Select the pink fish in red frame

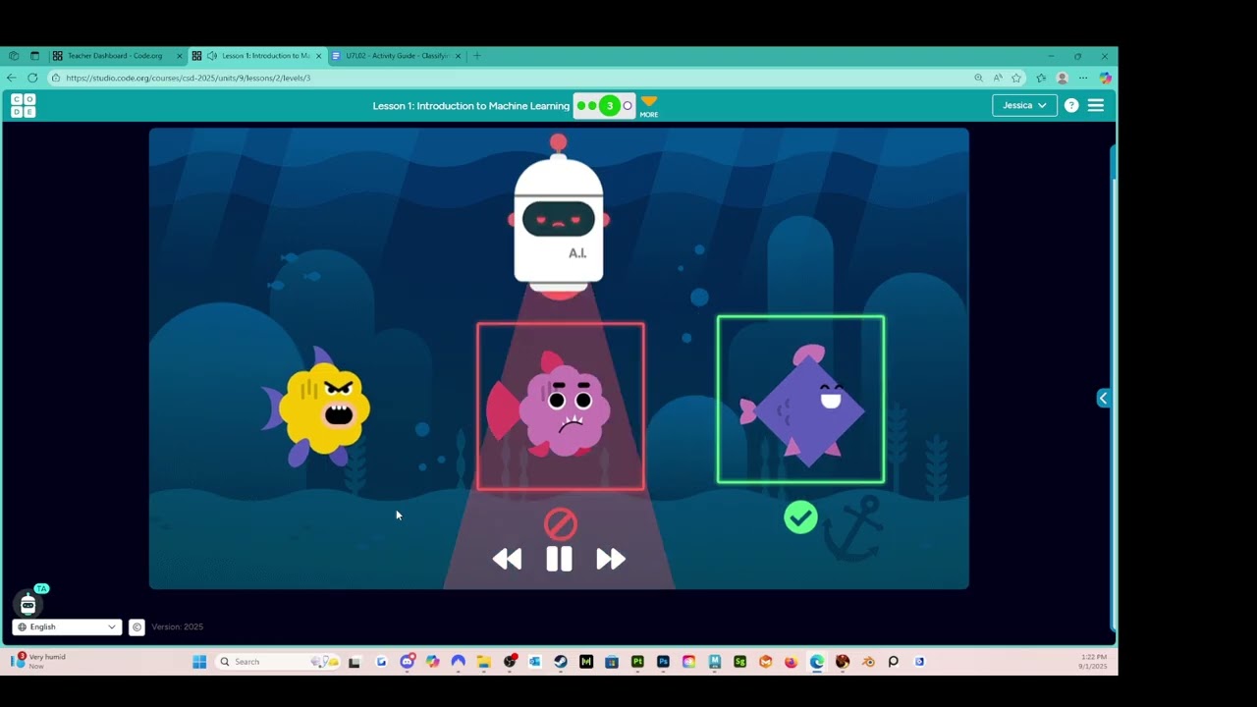(561, 407)
